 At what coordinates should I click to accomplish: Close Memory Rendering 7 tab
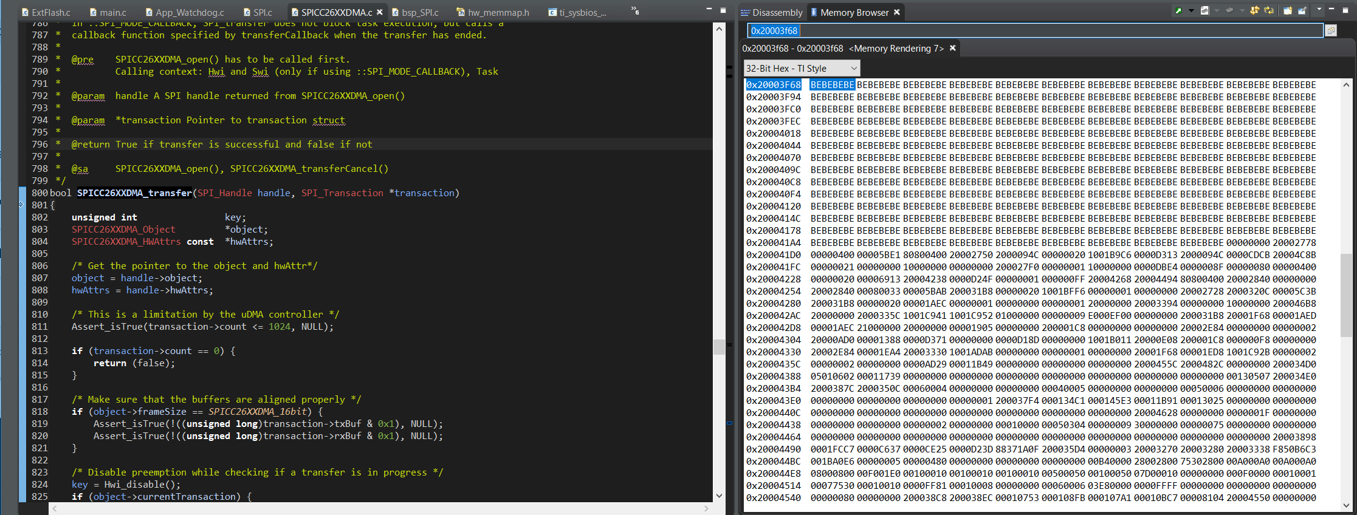953,48
